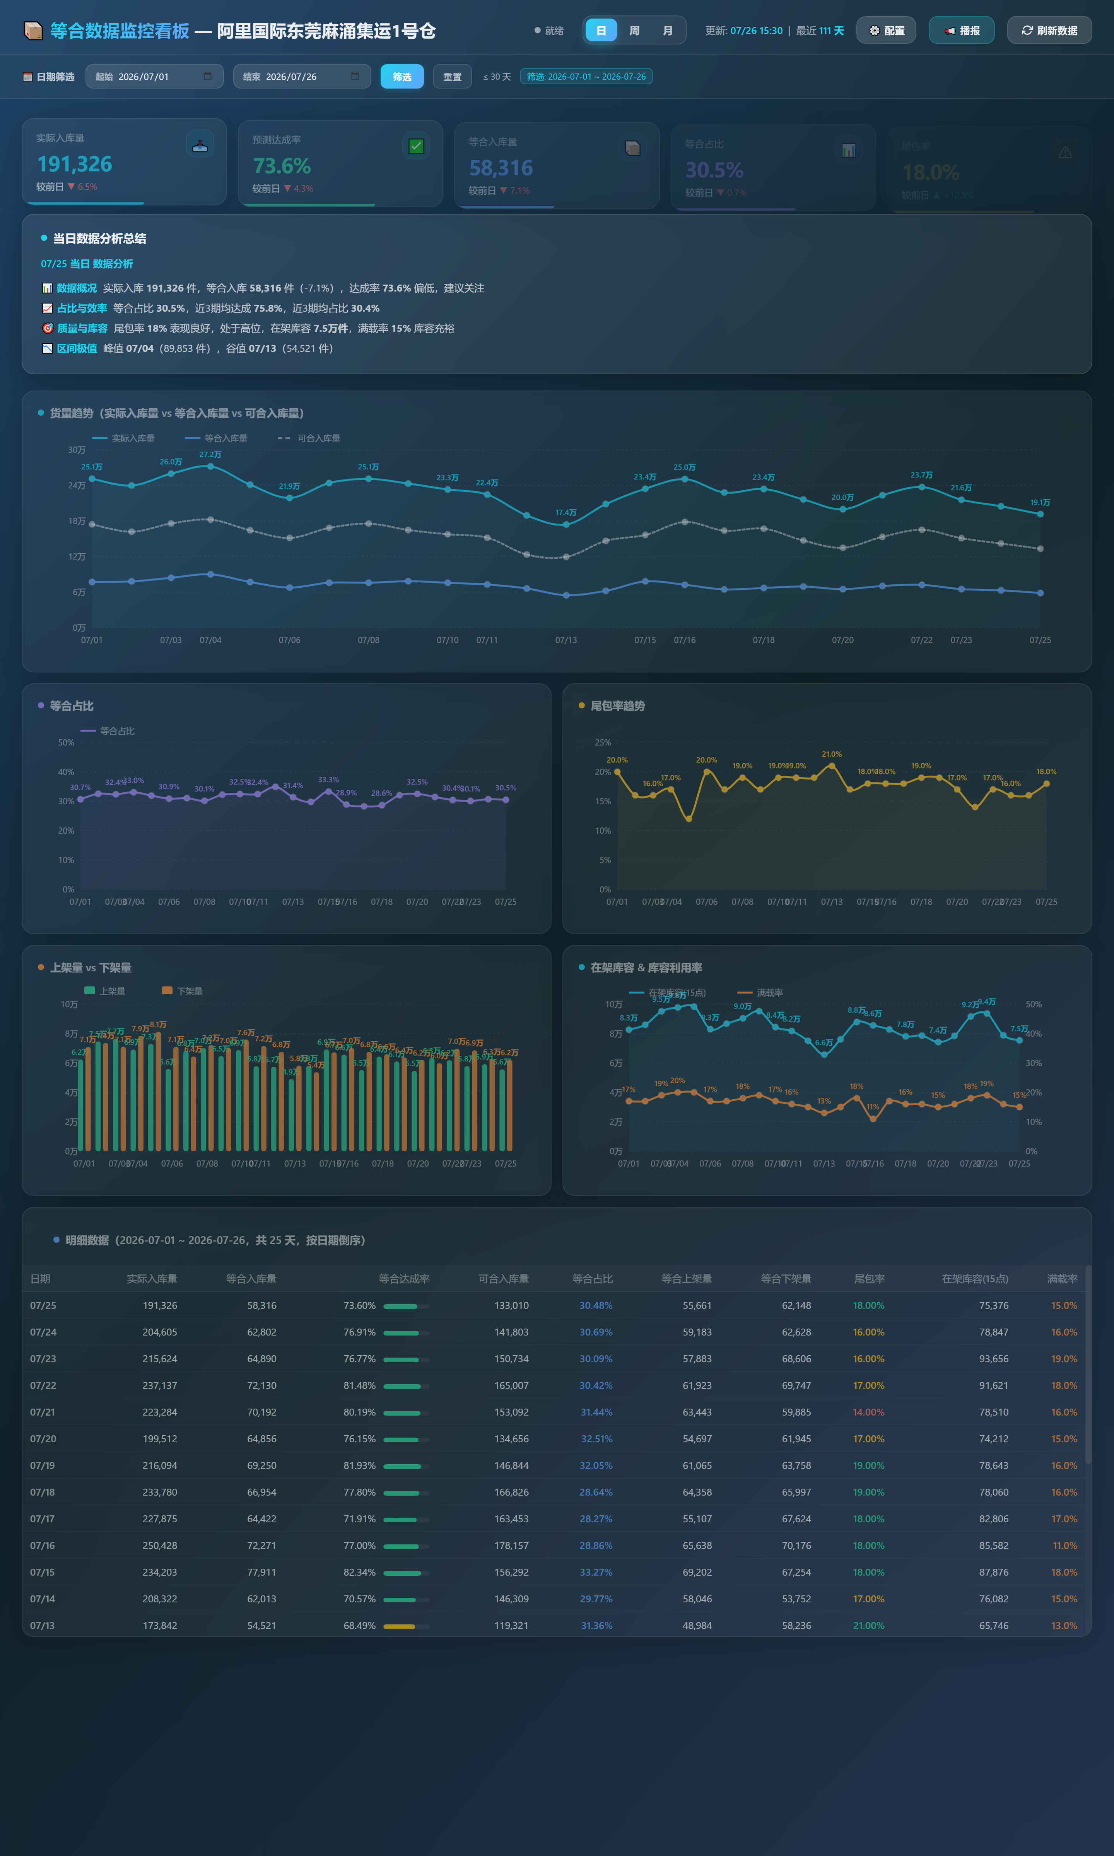Click the 满载率 column header
1114x1856 pixels.
point(1062,1278)
